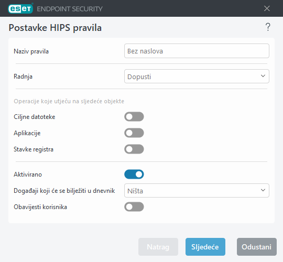Screen dimensions: 283x262
Task: Click the Obavijesti korisnika label
Action: [x=40, y=207]
